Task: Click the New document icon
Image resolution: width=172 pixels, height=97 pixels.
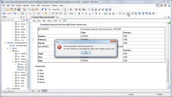Action: 4,9
